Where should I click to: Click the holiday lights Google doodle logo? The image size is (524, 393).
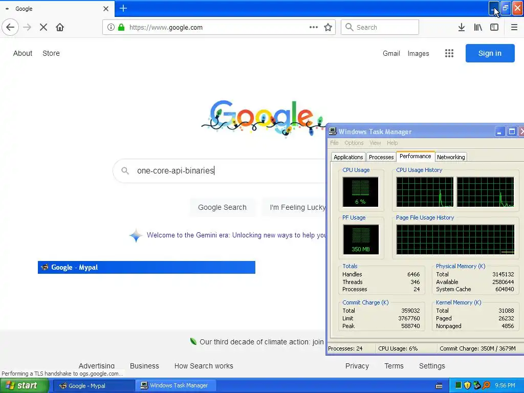(x=264, y=118)
